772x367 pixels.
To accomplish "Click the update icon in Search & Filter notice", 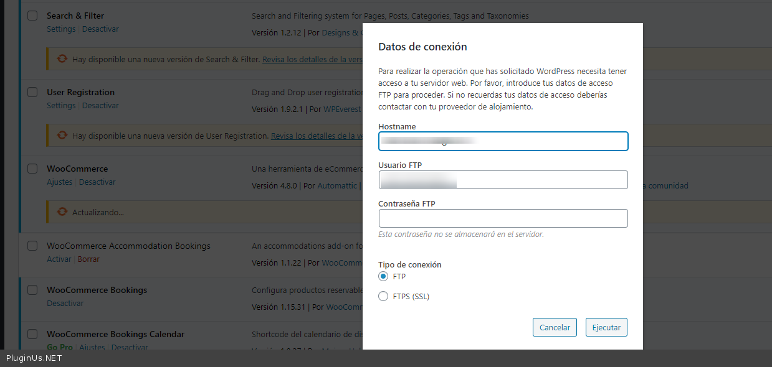I will [x=62, y=59].
